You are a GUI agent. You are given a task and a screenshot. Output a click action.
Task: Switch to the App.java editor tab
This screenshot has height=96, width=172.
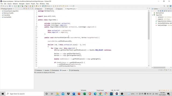click(x=59, y=9)
